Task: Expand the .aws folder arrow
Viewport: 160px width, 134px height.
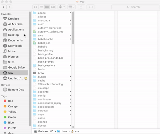Action: 70,35
